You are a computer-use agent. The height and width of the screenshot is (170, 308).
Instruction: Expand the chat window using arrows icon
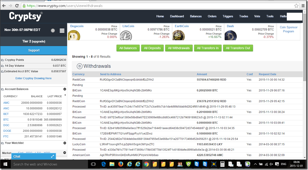[x=52, y=156]
